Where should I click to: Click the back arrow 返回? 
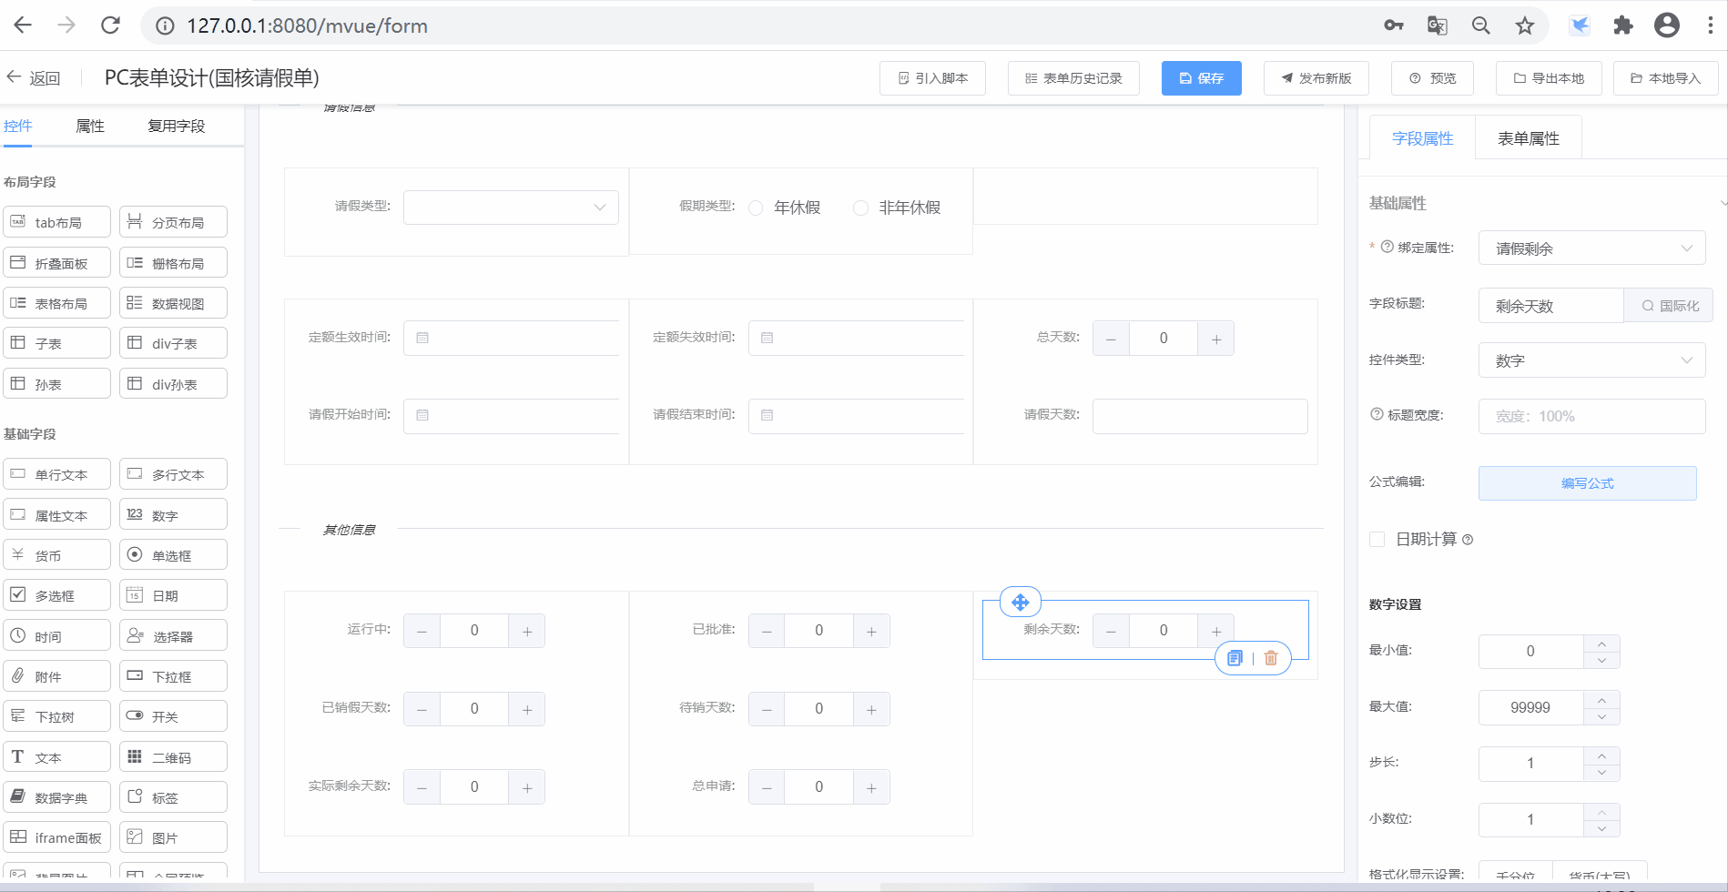point(33,78)
